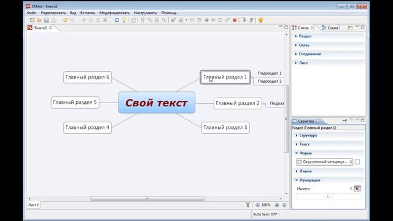Click the vertical canvas scrollbar thumb

pos(287,118)
